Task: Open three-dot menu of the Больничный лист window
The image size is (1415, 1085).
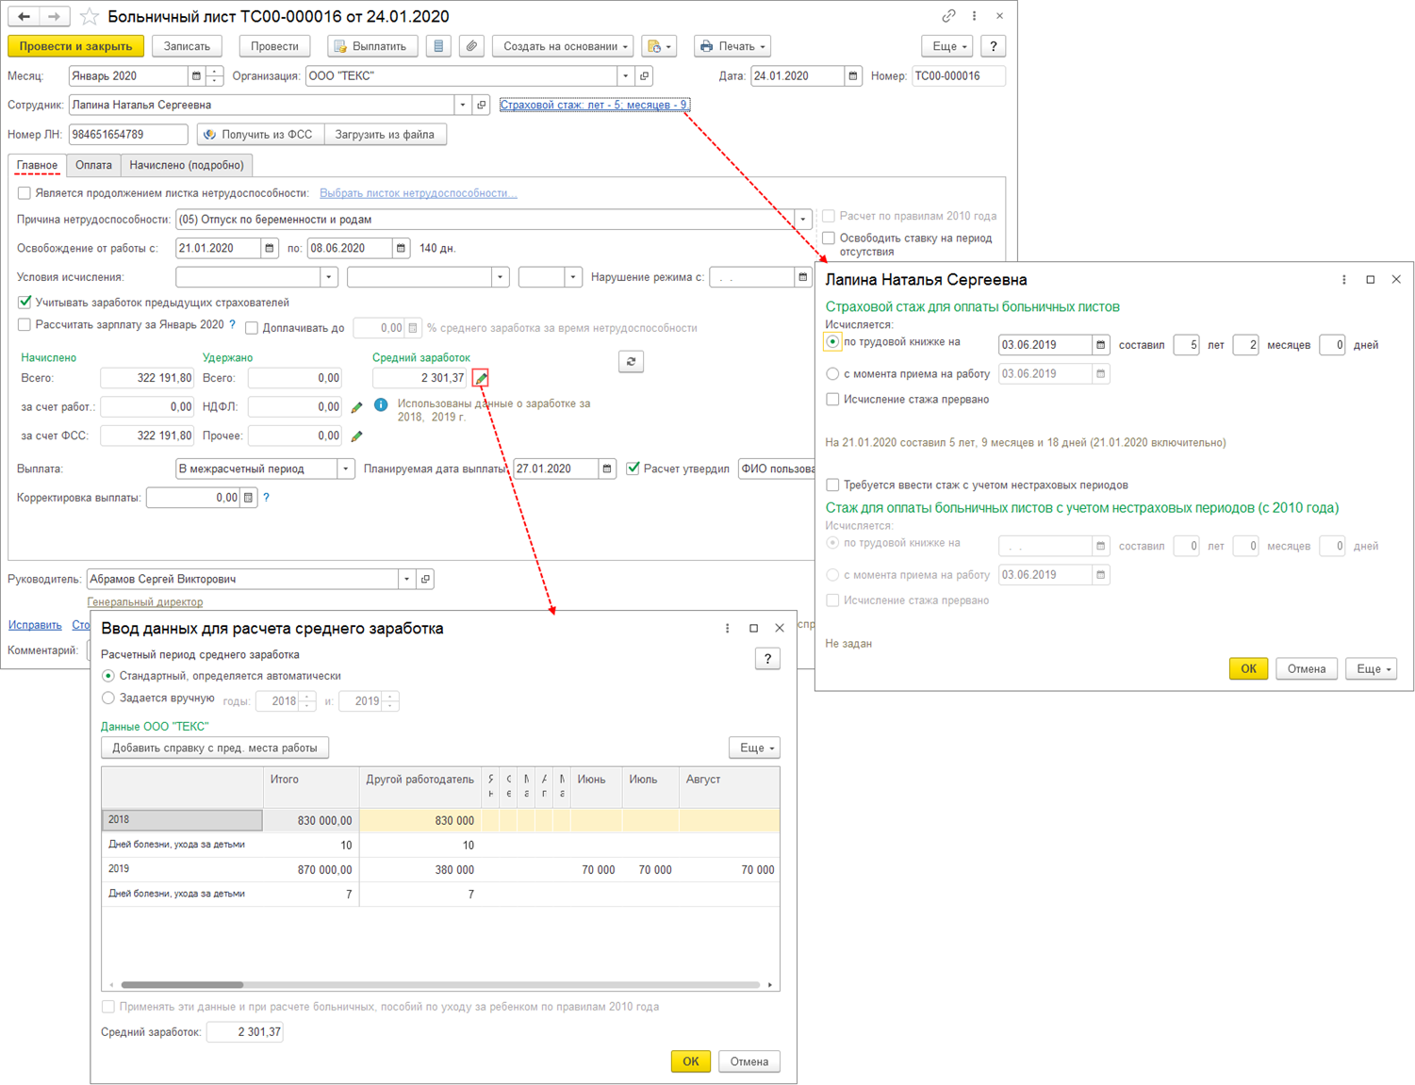Action: pyautogui.click(x=974, y=16)
